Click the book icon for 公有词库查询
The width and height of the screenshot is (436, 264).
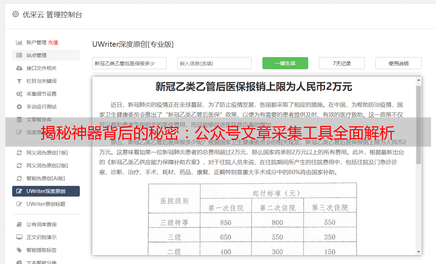[x=19, y=224]
